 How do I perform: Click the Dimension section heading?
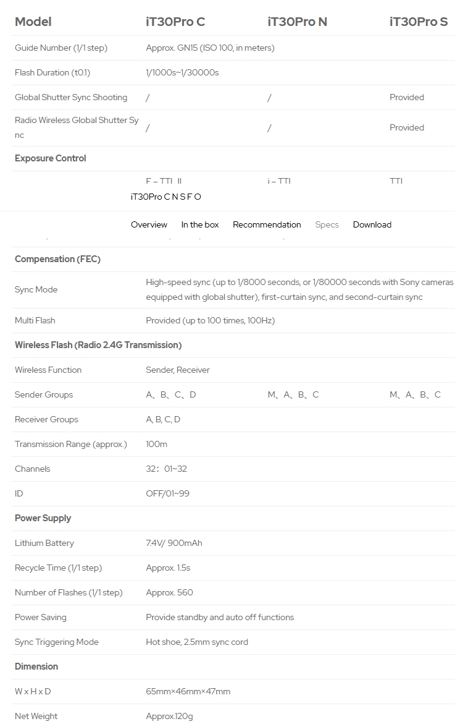click(36, 667)
